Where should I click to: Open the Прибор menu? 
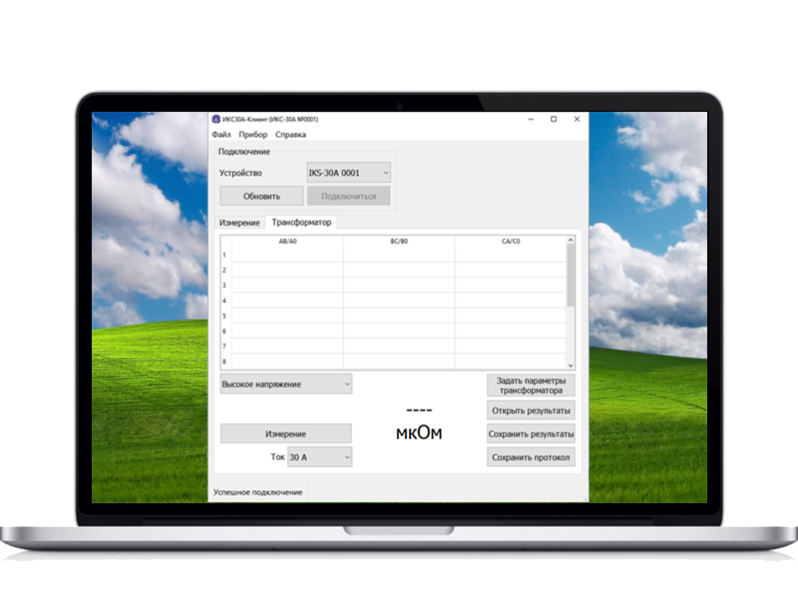click(253, 135)
